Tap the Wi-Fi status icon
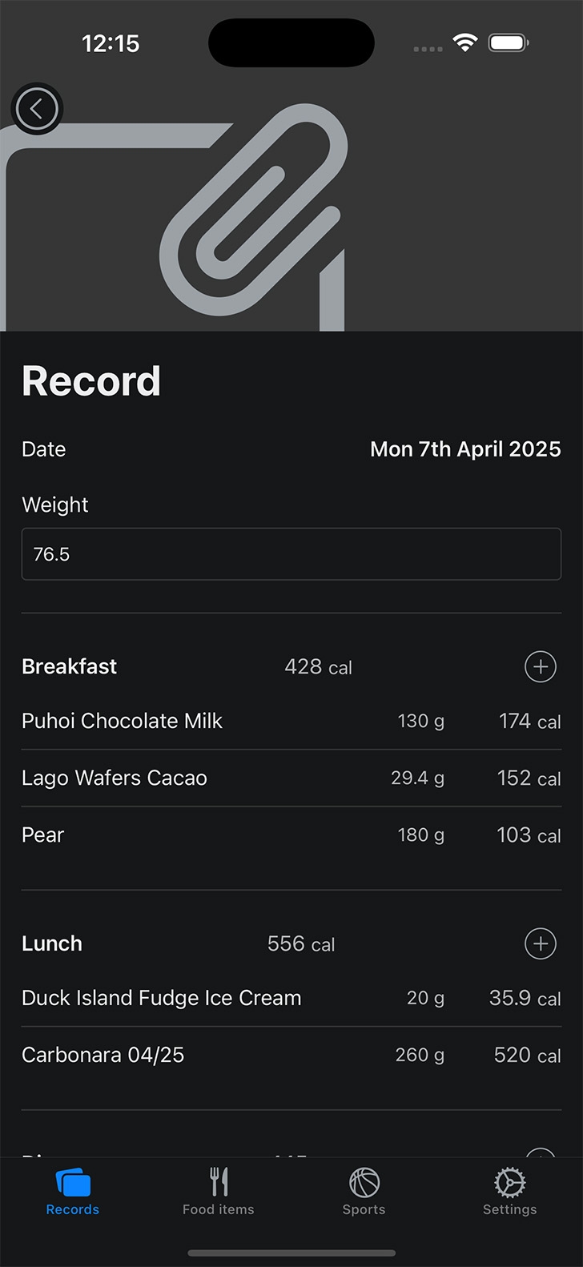The height and width of the screenshot is (1267, 583). [x=464, y=42]
